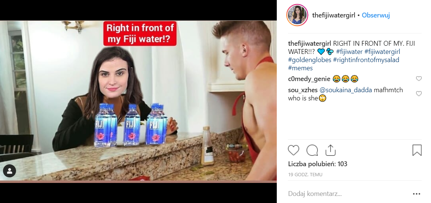Screen dimensions: 431x203
Task: Open the #goldenglobes hashtag
Action: [310, 60]
